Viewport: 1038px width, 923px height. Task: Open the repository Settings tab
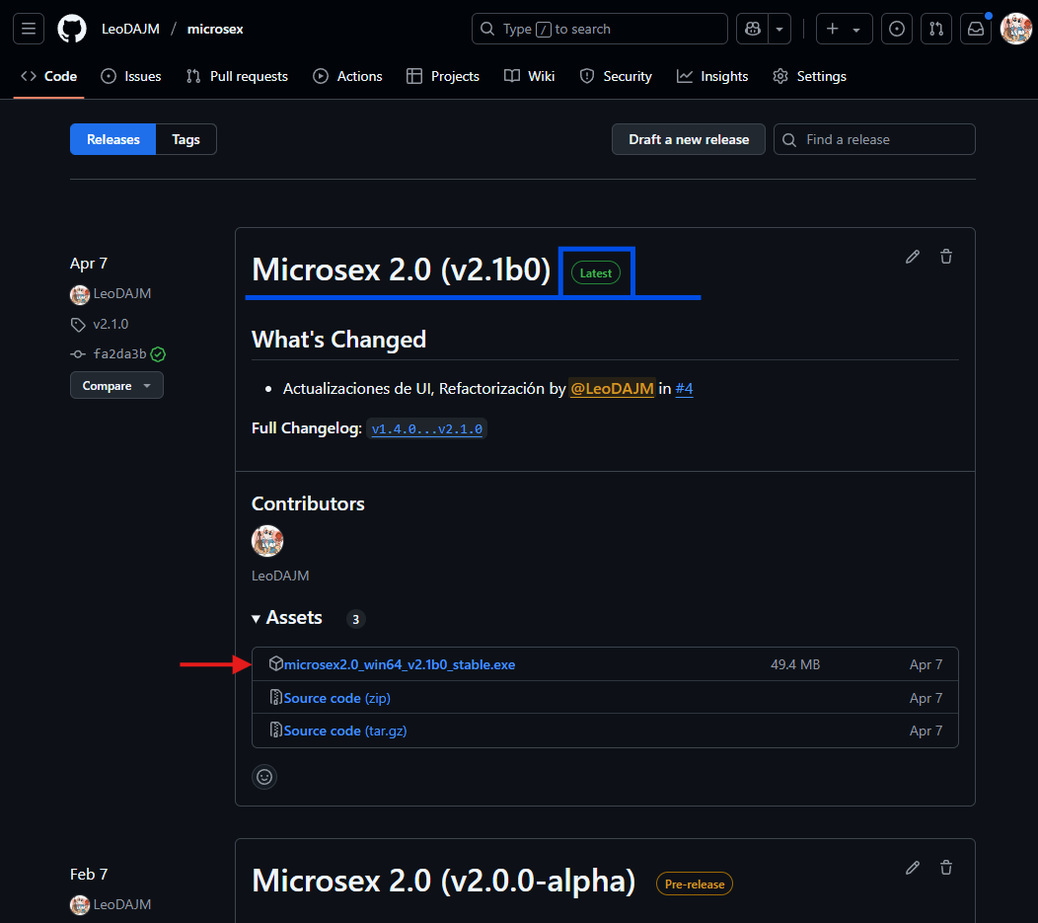[x=810, y=76]
